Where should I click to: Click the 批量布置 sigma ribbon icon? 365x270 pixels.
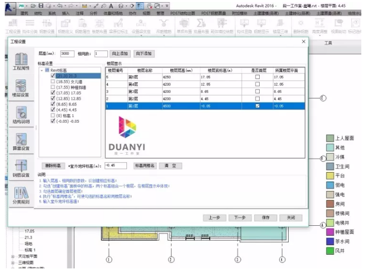(201, 23)
